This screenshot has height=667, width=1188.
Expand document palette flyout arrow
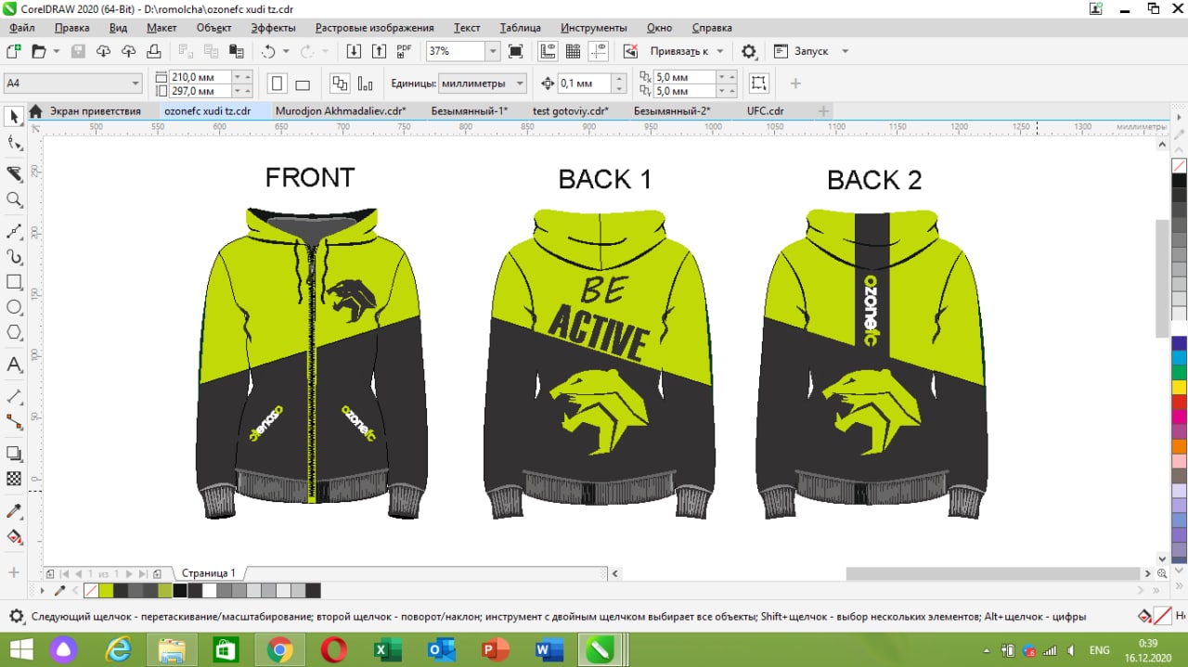[42, 591]
